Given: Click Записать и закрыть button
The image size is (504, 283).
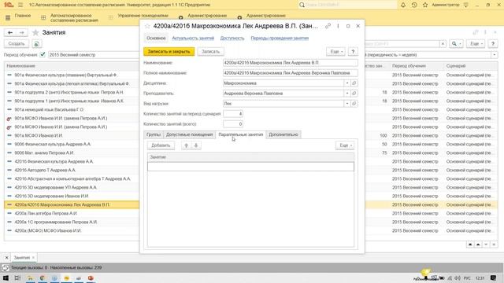Looking at the screenshot, I should 169,51.
